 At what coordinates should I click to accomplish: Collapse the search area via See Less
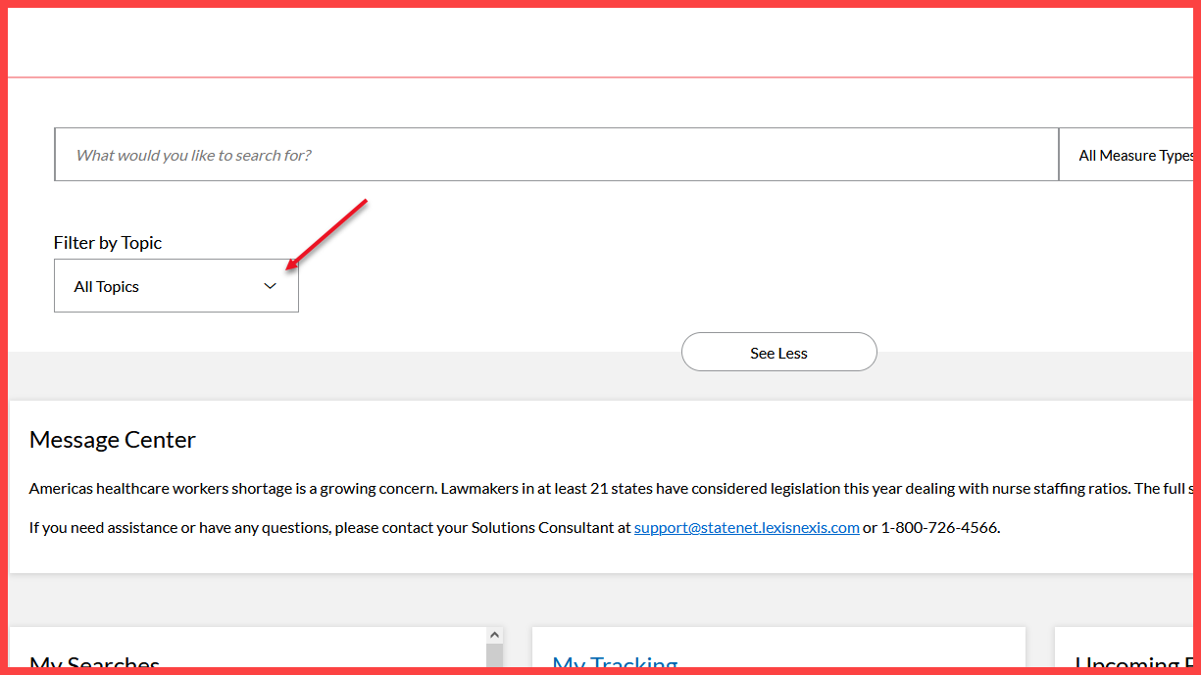(778, 352)
